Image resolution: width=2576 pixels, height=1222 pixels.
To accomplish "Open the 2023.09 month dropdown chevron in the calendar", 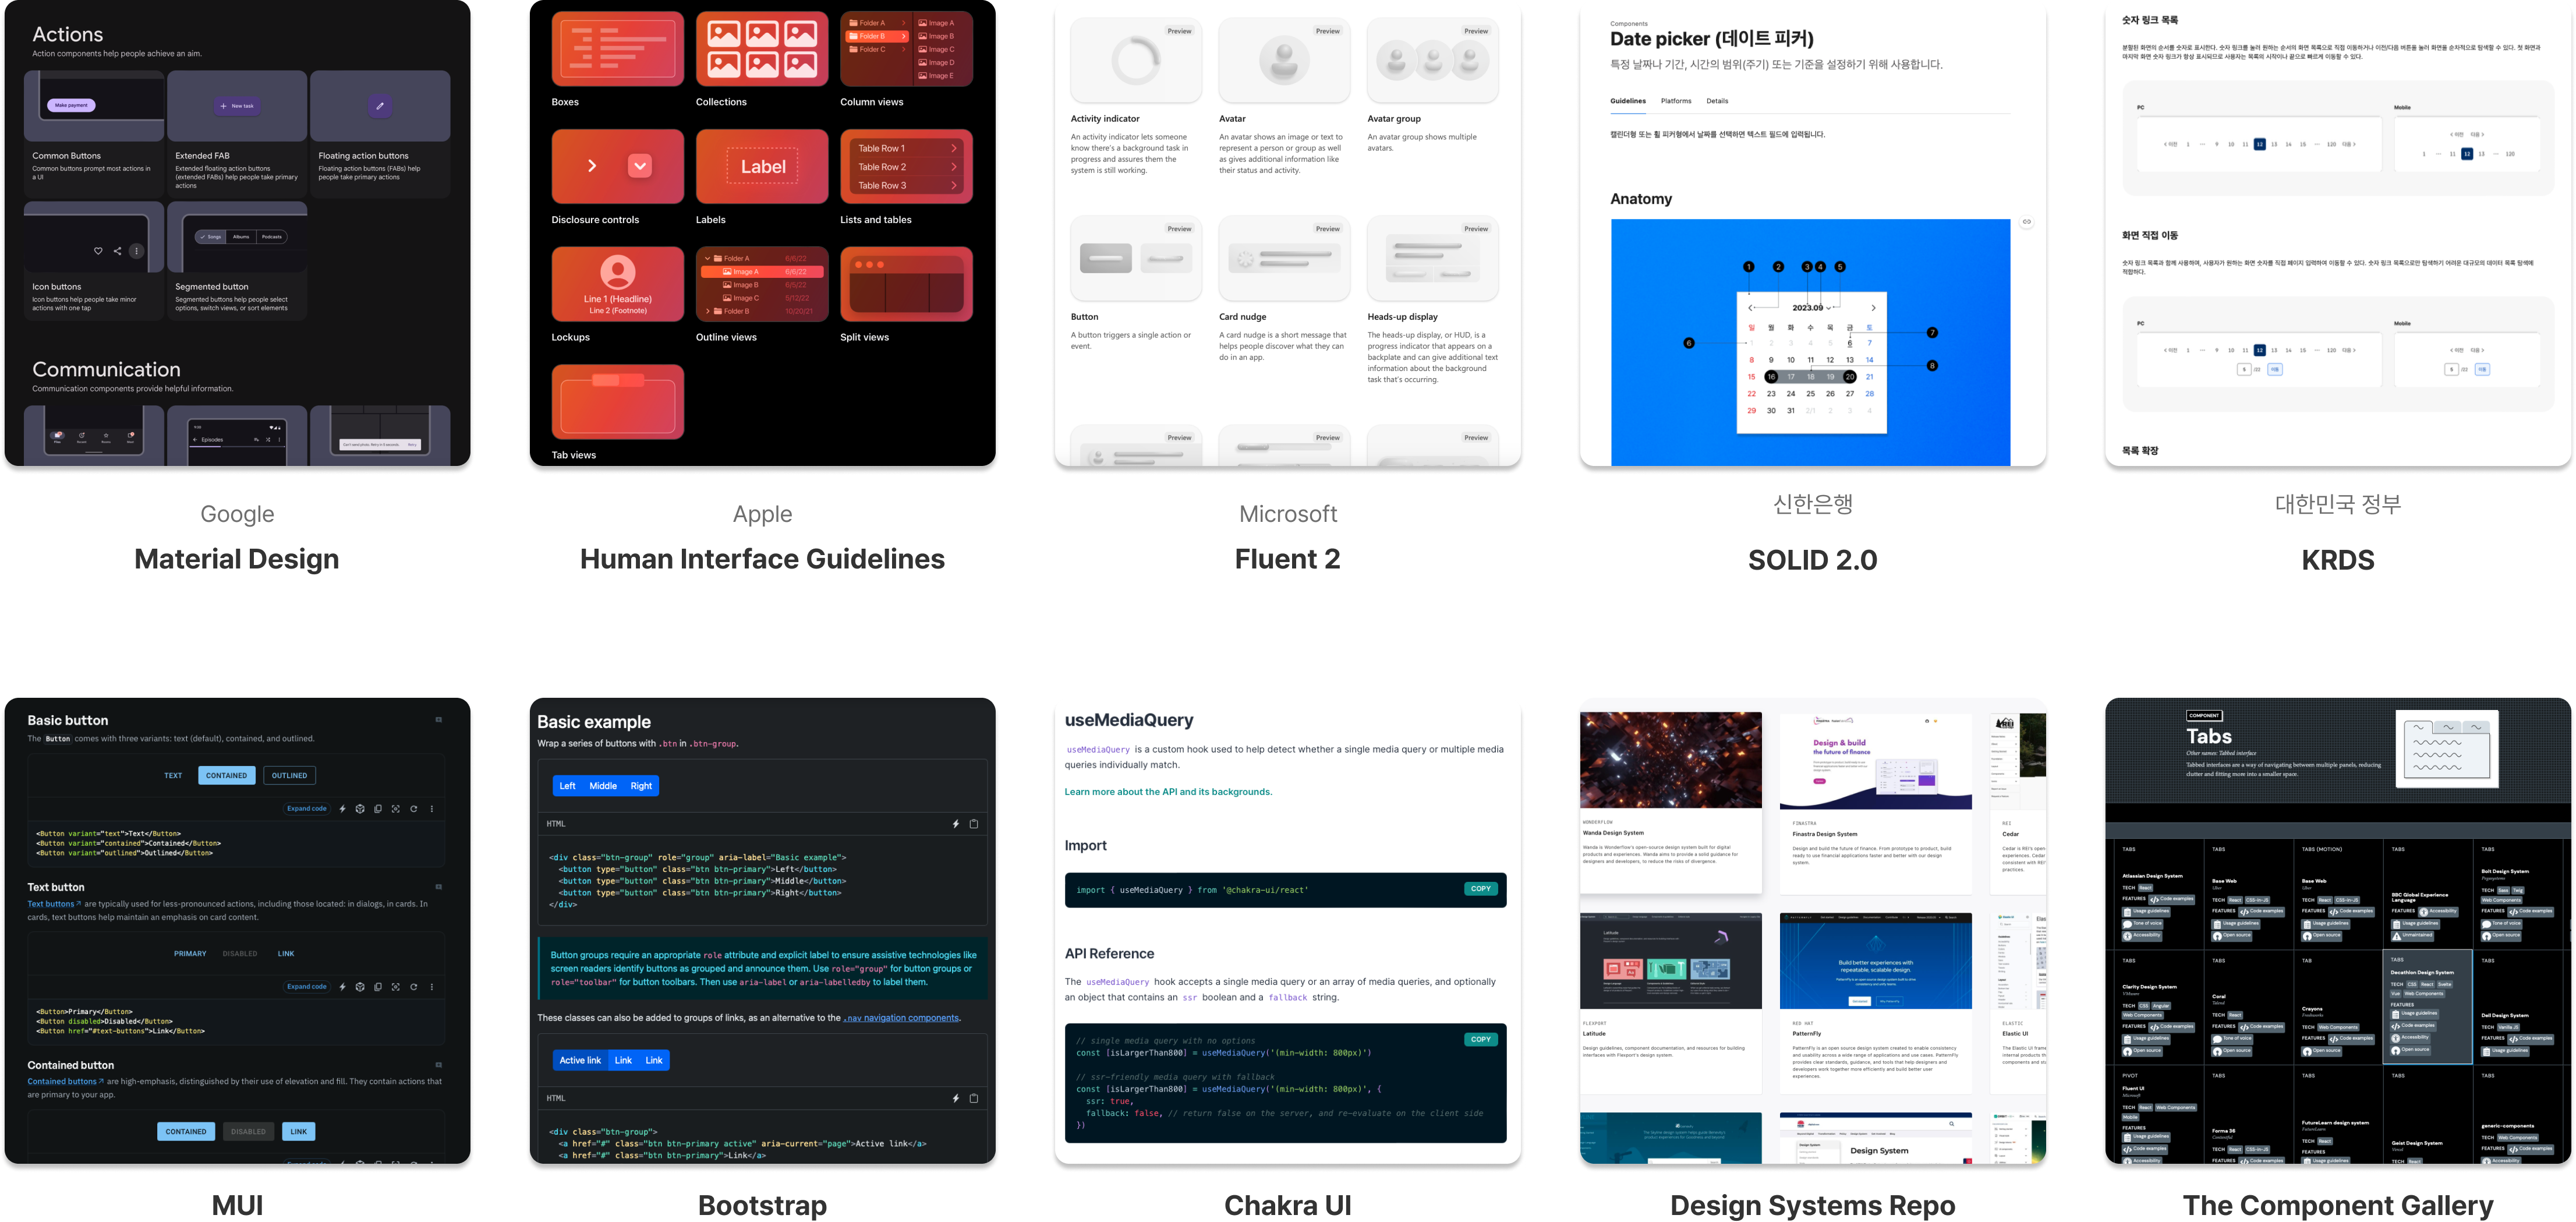I will coord(1829,308).
